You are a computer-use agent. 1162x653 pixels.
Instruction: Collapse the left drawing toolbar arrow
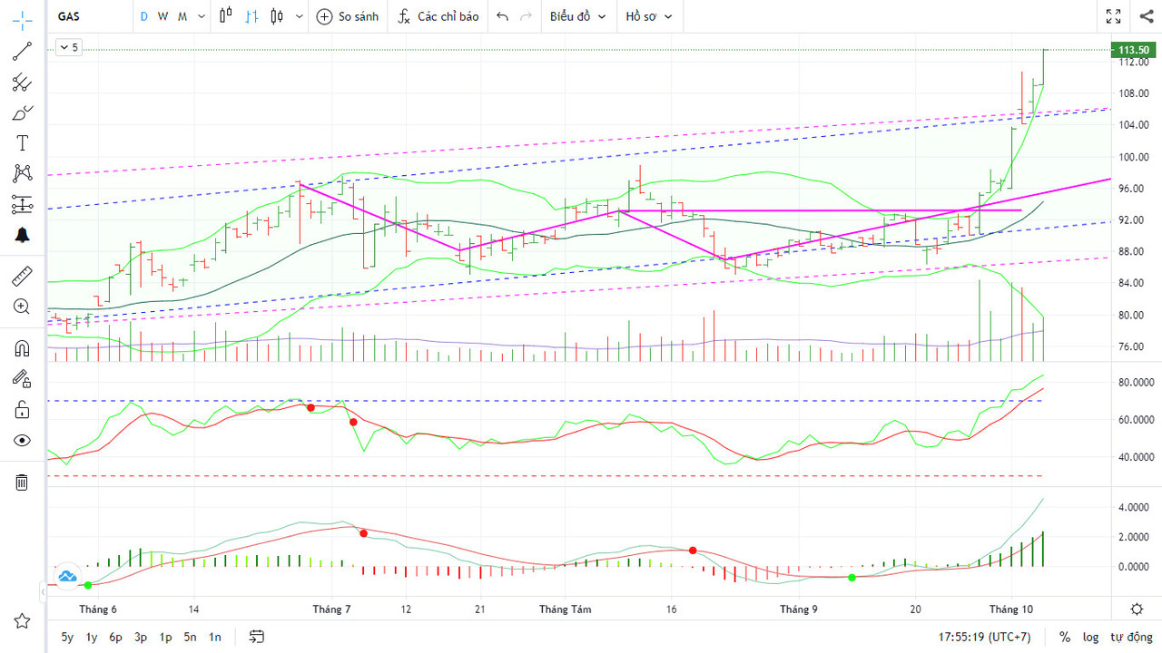[x=43, y=591]
